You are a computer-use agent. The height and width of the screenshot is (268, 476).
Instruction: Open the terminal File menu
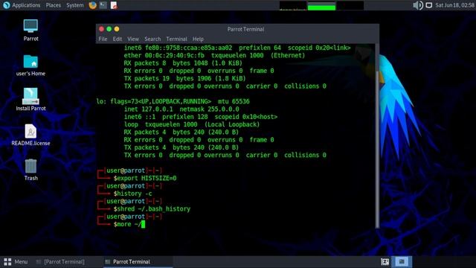point(103,39)
